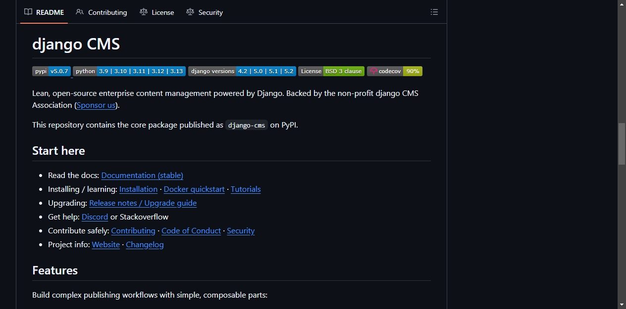
Task: Click the Start here heading
Action: pyautogui.click(x=58, y=151)
